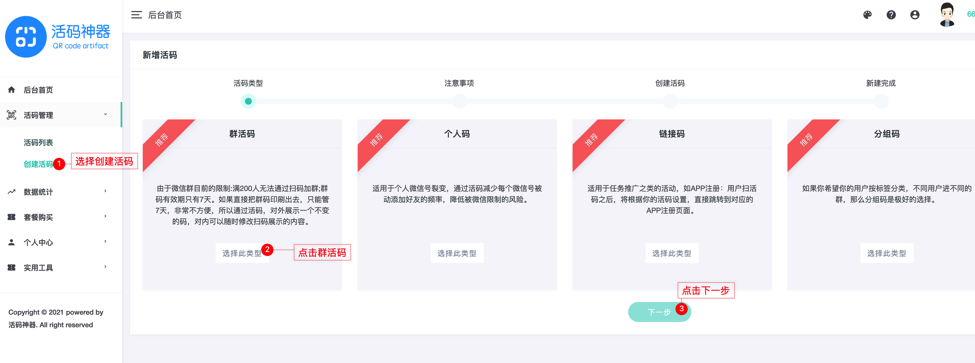Expand the 个人中心 submenu arrow
Viewport: 975px width, 363px height.
(x=105, y=242)
